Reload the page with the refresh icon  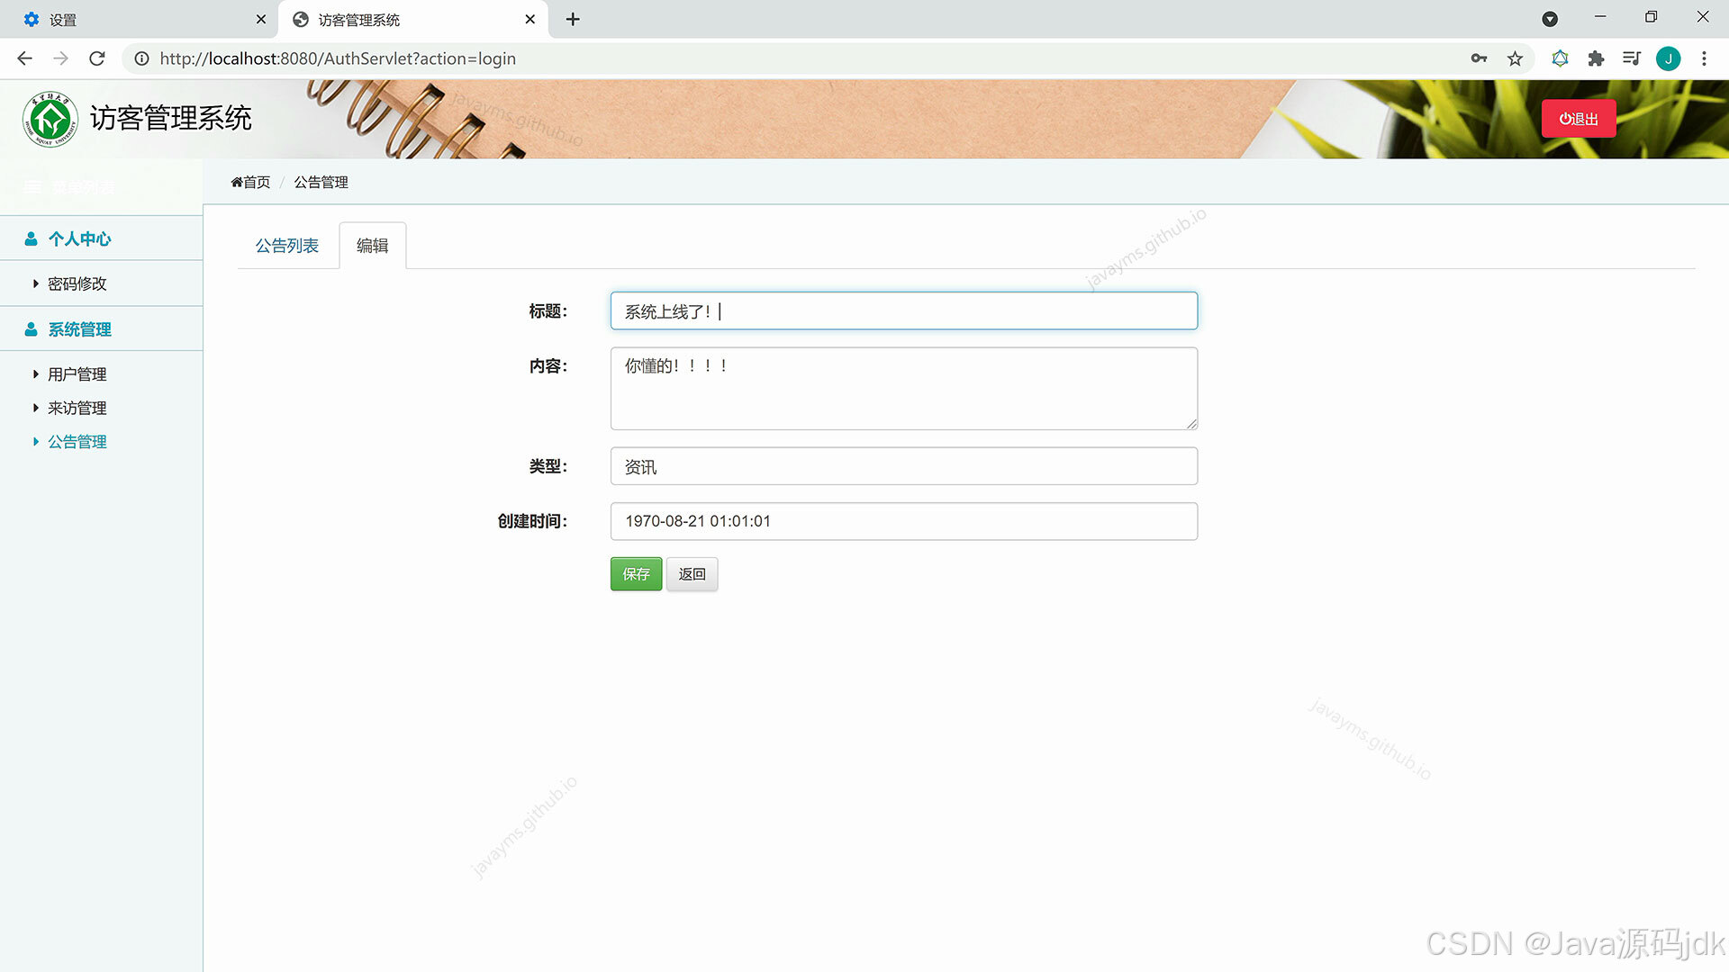tap(97, 58)
